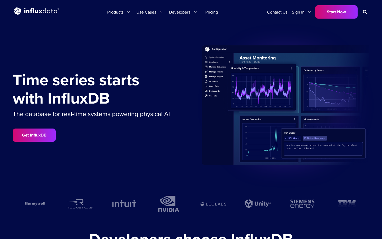
Task: Click the 'Run Query' panel title
Action: point(290,133)
